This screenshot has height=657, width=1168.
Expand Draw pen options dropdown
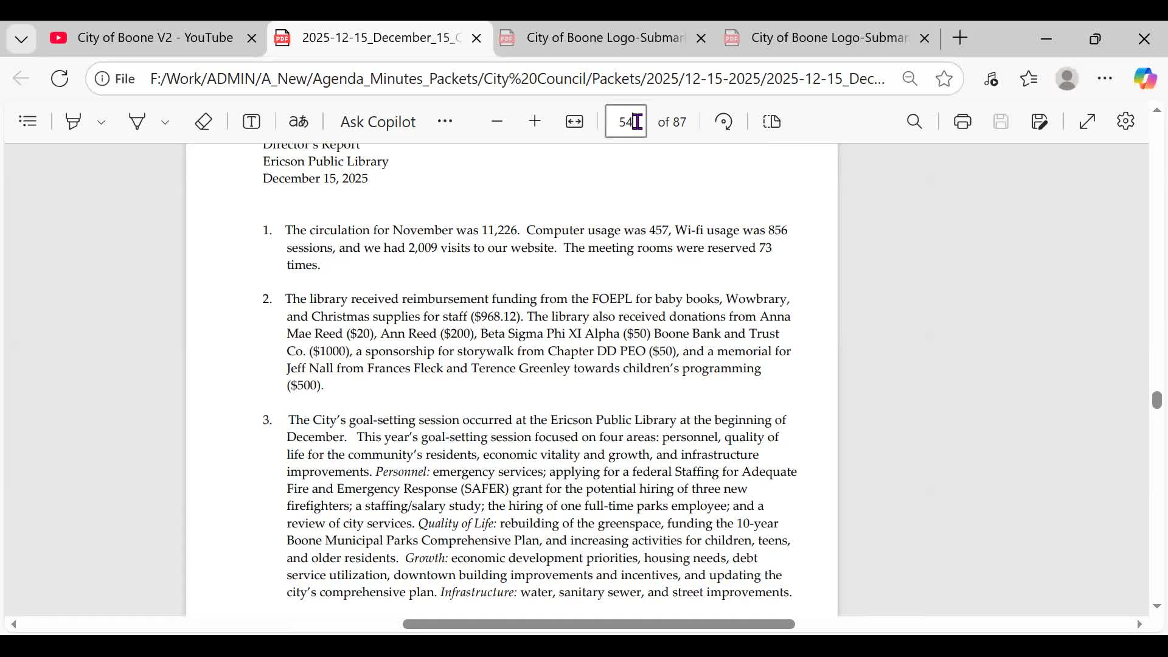[165, 122]
